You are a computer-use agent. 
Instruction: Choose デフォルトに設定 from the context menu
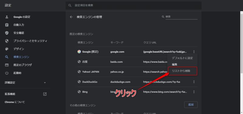click(182, 58)
